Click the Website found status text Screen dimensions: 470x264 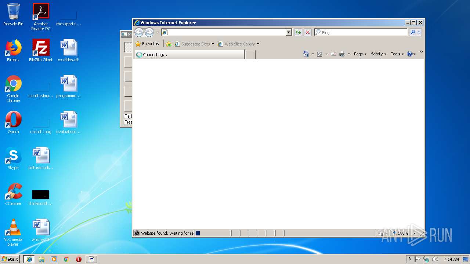click(x=167, y=233)
